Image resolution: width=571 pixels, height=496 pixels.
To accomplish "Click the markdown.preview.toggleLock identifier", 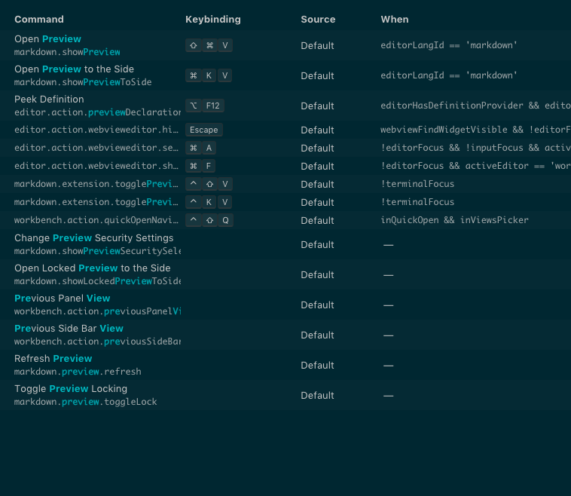I will coord(86,402).
